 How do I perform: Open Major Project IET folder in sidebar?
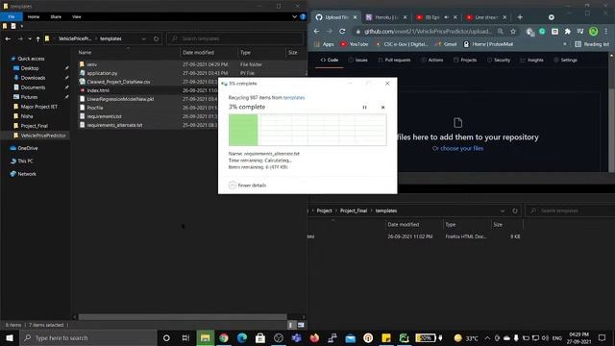pyautogui.click(x=38, y=107)
